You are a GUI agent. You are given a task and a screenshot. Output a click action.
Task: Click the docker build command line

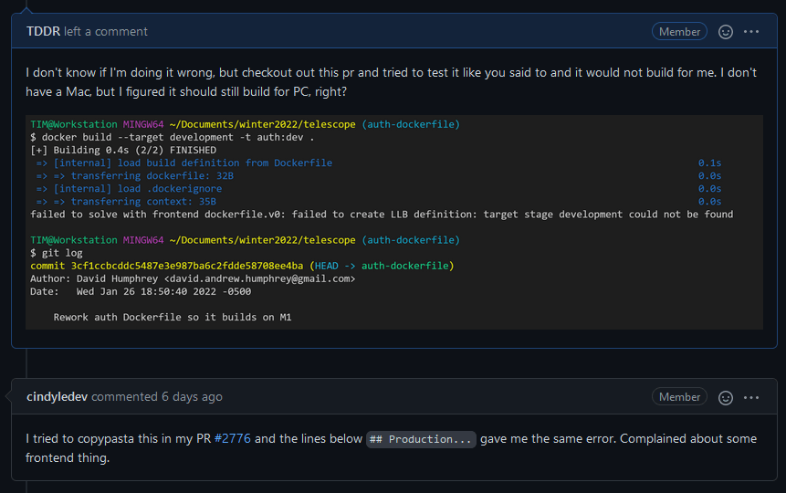[x=172, y=137]
